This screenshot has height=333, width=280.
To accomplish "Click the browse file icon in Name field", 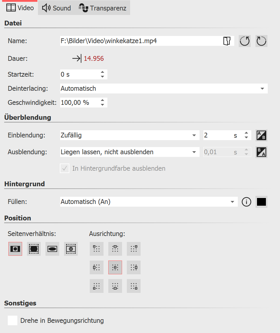I will pyautogui.click(x=227, y=41).
